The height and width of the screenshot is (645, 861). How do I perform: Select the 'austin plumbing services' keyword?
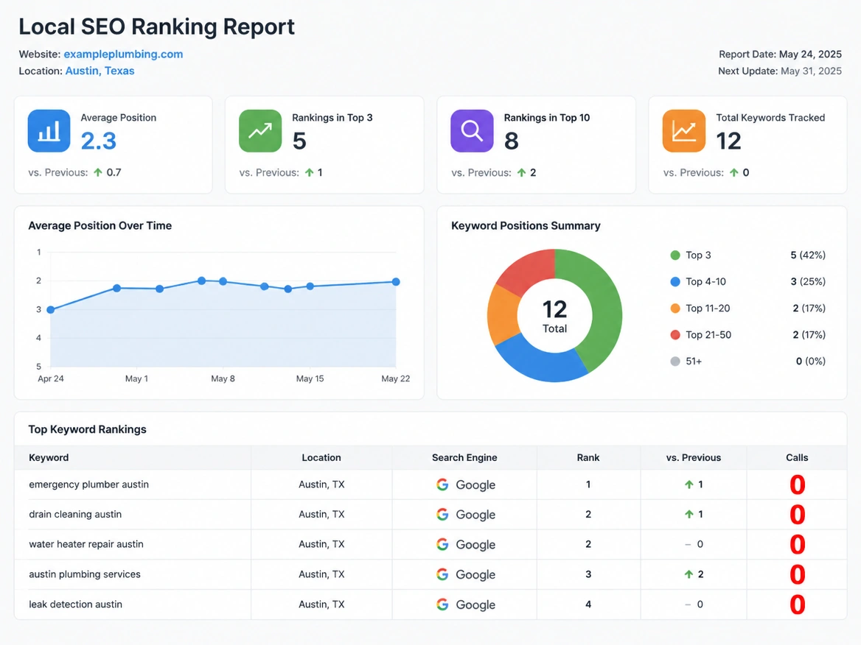click(85, 574)
